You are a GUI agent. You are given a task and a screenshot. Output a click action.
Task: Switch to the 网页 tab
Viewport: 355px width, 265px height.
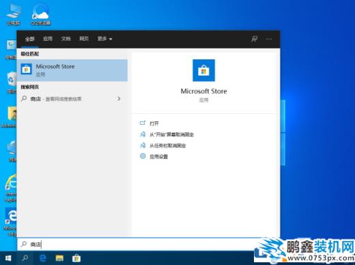click(84, 39)
